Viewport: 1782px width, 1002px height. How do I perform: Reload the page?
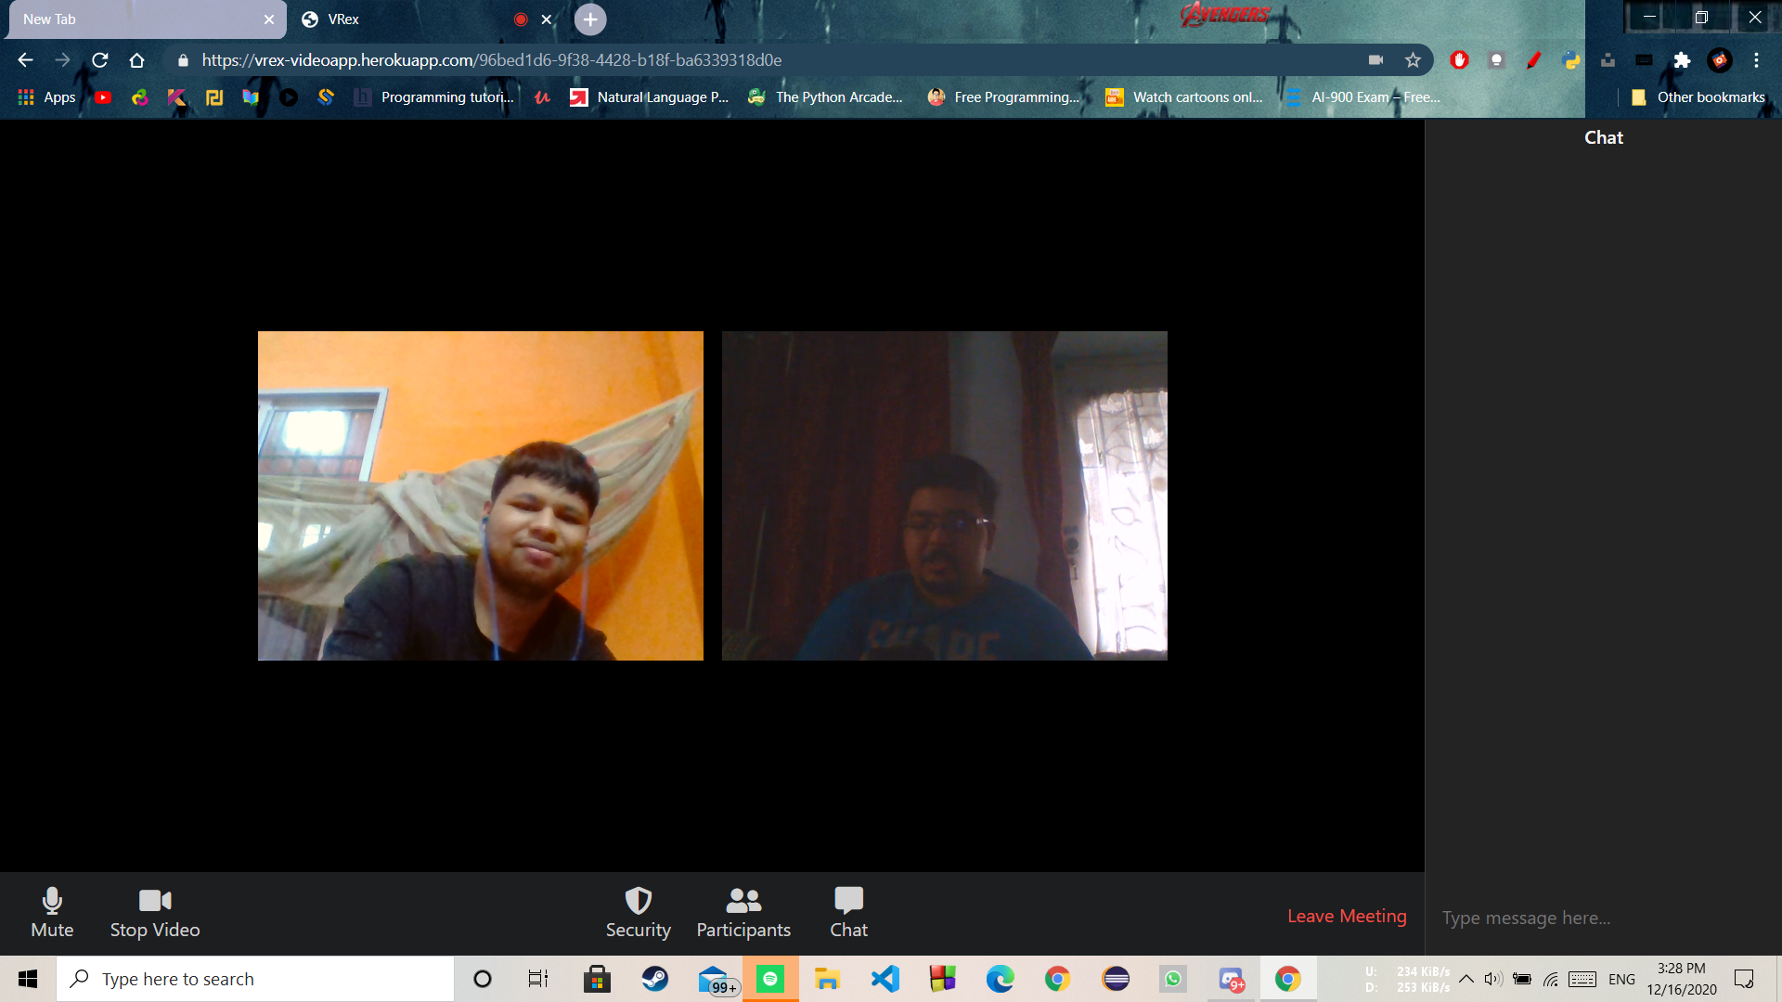[100, 60]
